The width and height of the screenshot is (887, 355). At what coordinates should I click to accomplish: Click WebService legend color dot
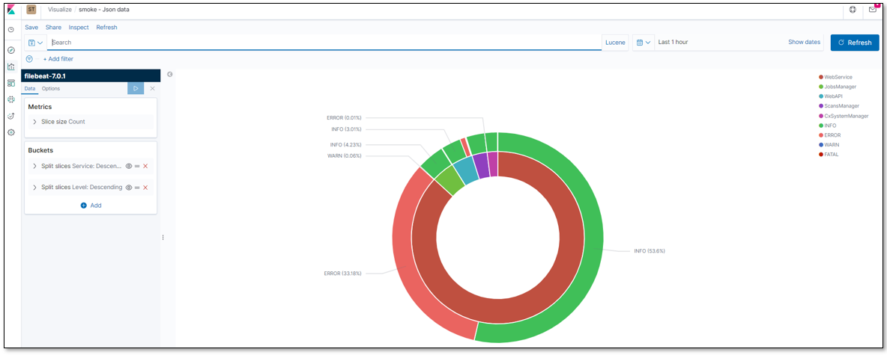[x=821, y=77]
